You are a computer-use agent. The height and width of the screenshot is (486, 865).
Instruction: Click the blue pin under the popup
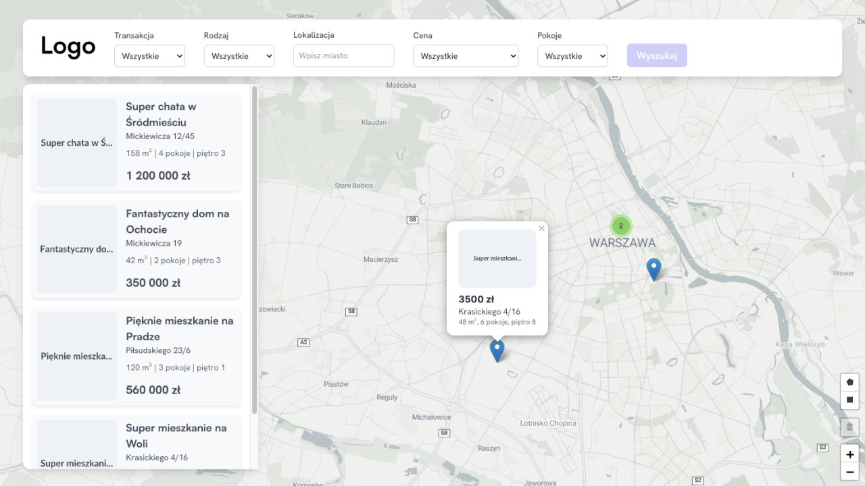pyautogui.click(x=497, y=348)
